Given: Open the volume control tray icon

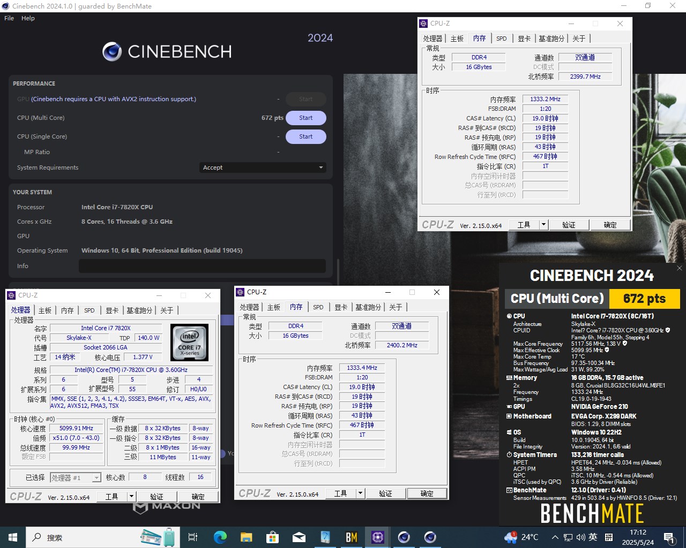Looking at the screenshot, I should click(x=580, y=537).
